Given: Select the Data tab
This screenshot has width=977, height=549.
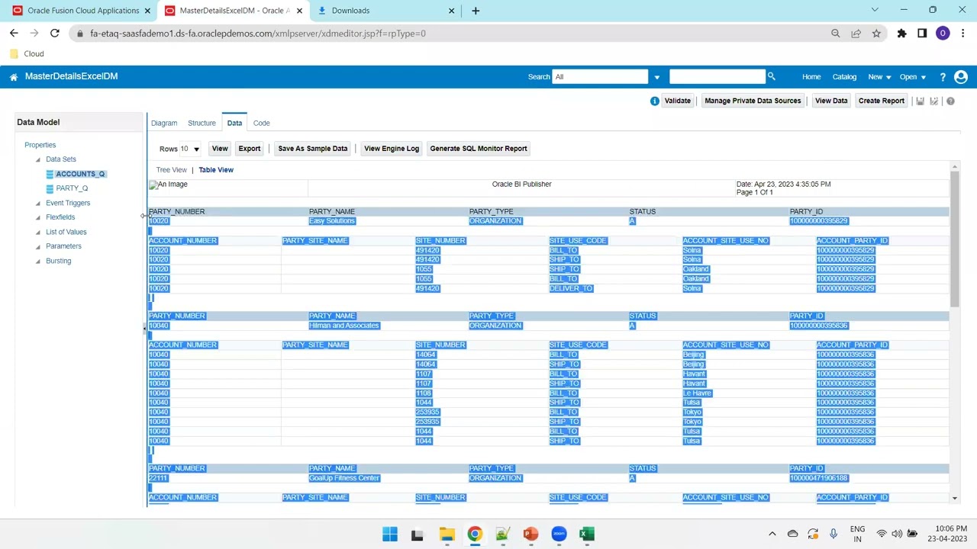Looking at the screenshot, I should tap(234, 123).
